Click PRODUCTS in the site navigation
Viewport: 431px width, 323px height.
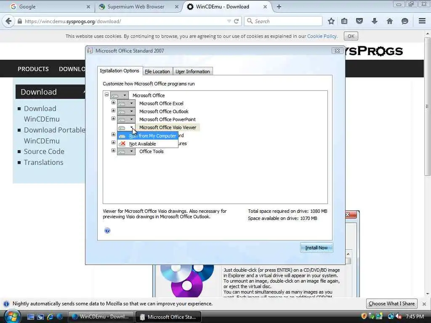click(x=33, y=69)
